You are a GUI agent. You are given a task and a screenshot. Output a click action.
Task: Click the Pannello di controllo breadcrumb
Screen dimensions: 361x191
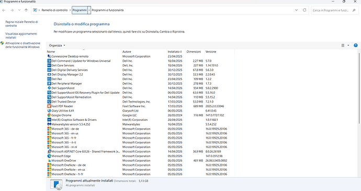click(x=54, y=10)
